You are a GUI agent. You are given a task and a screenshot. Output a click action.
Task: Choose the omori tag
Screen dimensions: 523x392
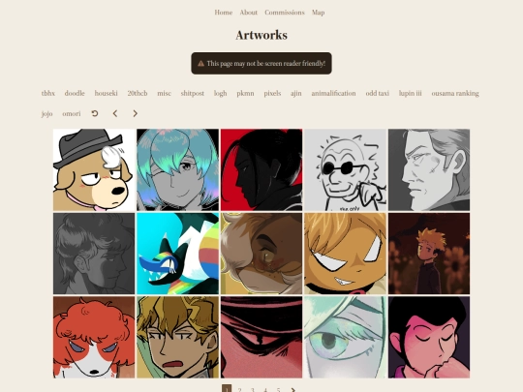click(72, 113)
